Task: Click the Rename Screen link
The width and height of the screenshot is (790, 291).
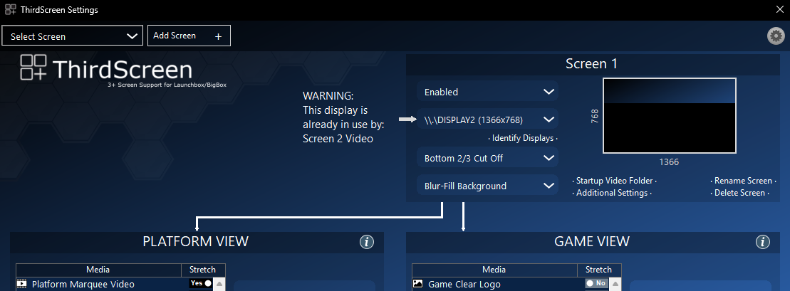Action: 743,180
